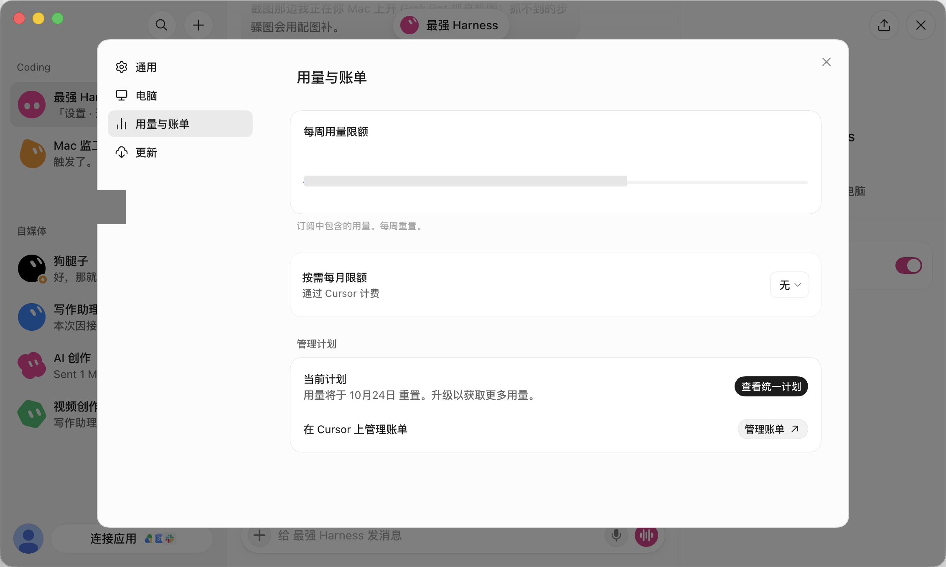Click the Coding section label in sidebar

tap(33, 67)
